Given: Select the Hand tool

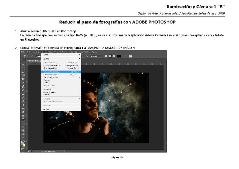Looking at the screenshot, I should point(23,130).
